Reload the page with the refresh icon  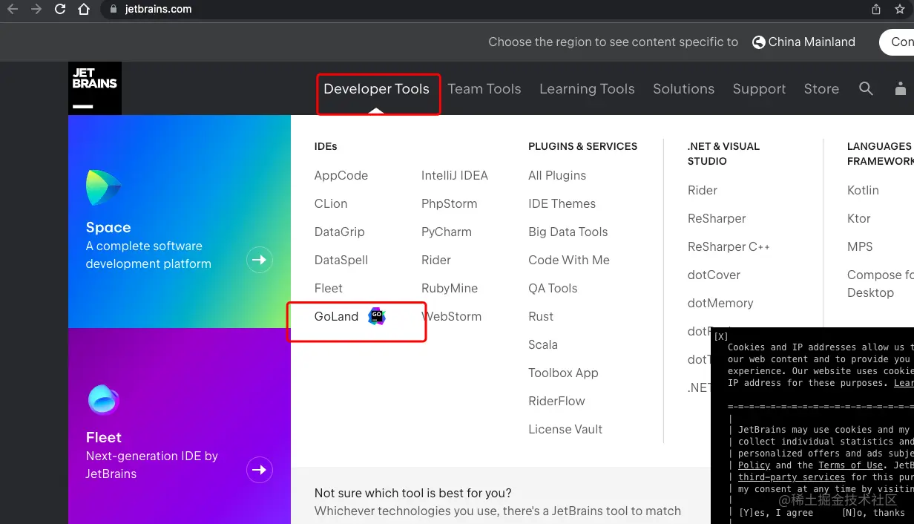(x=60, y=9)
